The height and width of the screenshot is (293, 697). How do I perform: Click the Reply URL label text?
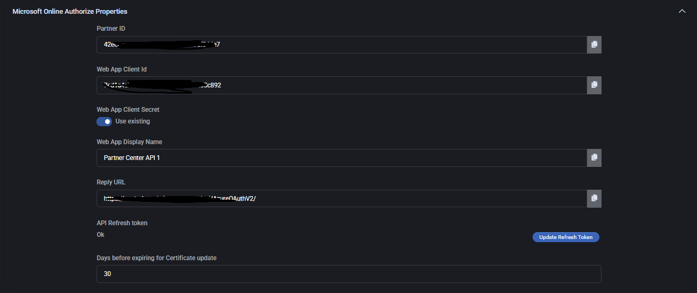pyautogui.click(x=111, y=182)
